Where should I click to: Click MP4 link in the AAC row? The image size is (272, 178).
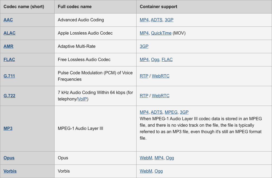click(144, 20)
